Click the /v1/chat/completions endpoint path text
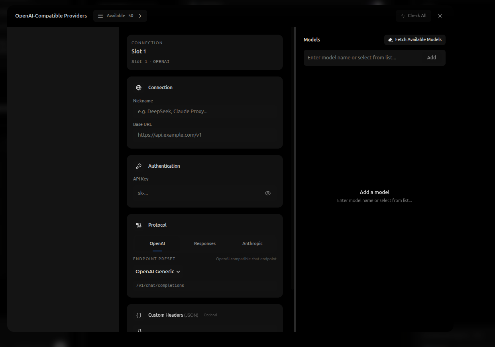 pyautogui.click(x=160, y=286)
